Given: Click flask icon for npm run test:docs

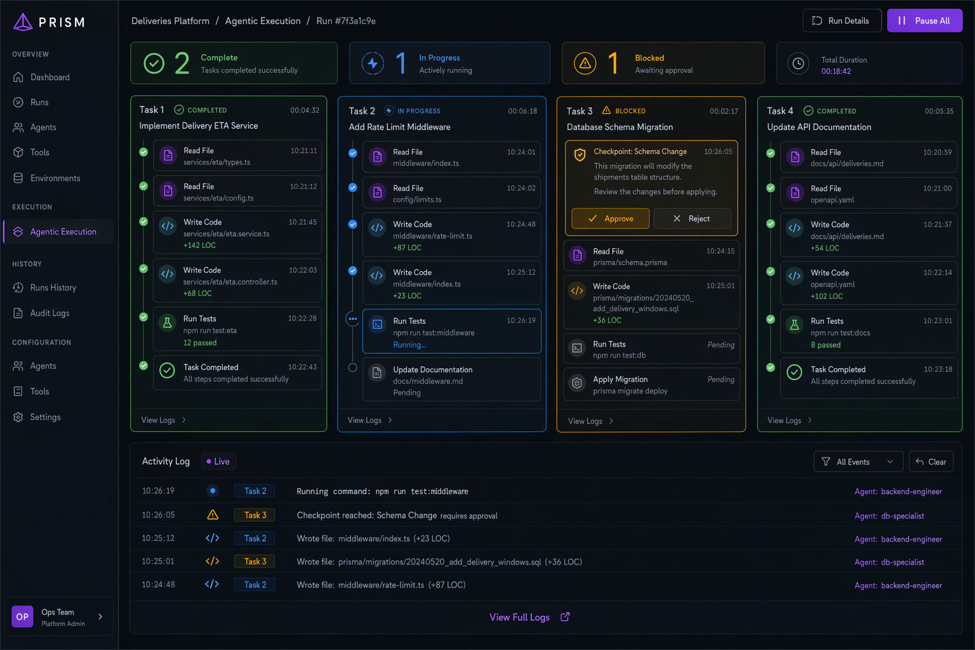Looking at the screenshot, I should pyautogui.click(x=795, y=325).
